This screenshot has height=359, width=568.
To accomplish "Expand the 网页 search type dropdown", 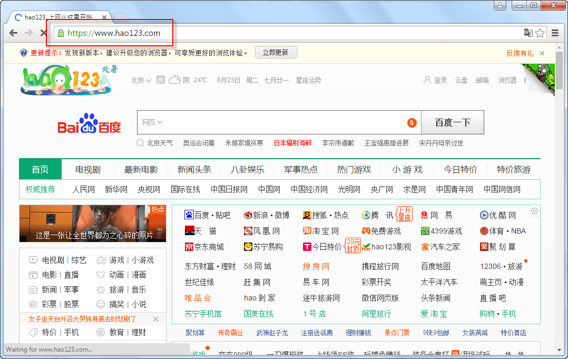I will pyautogui.click(x=152, y=122).
